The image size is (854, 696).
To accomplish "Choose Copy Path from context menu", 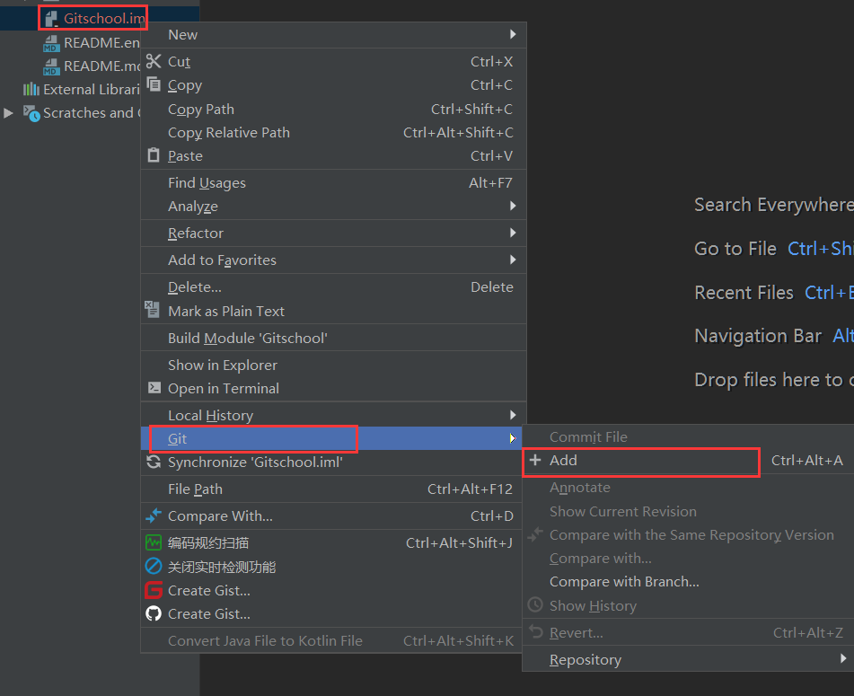I will [333, 109].
